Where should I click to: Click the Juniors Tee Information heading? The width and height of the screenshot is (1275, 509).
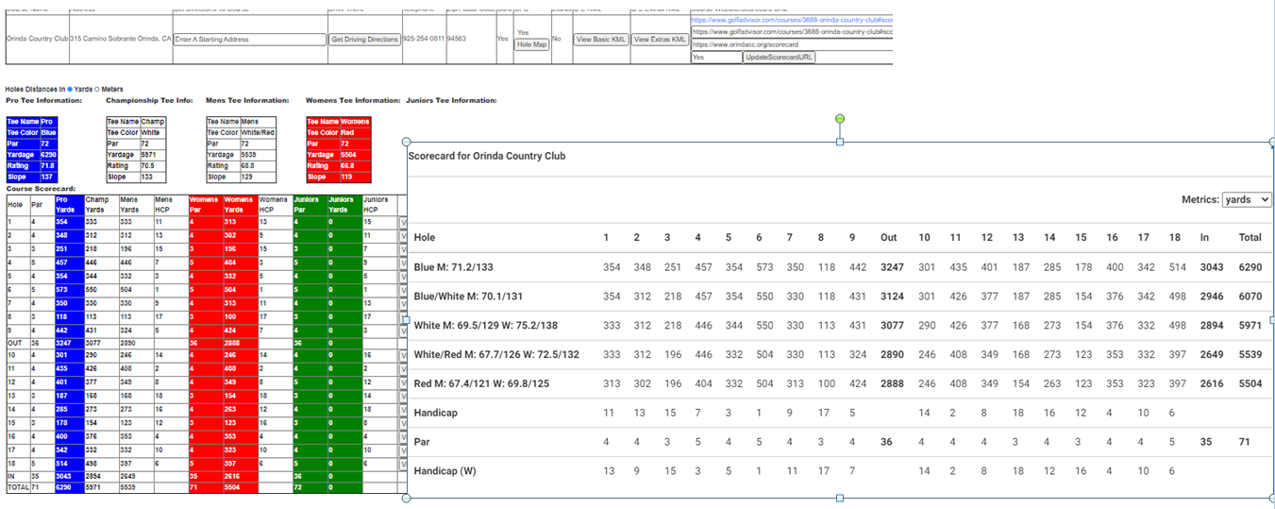click(x=451, y=100)
